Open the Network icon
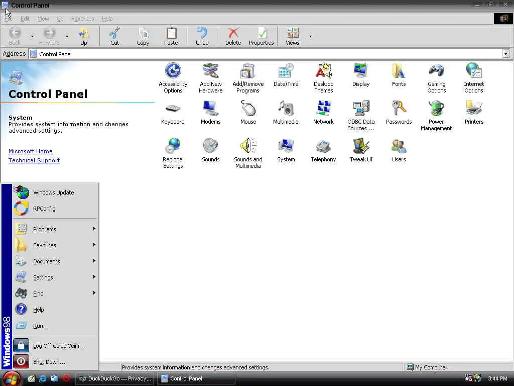The image size is (514, 386). 324,113
